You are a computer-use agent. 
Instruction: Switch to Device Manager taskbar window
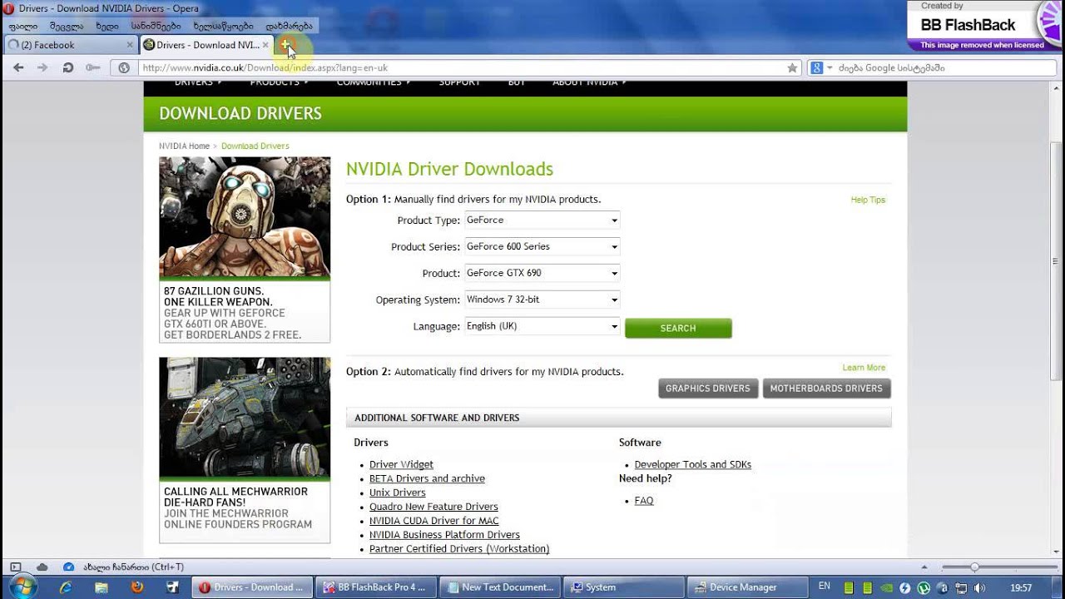(x=749, y=587)
